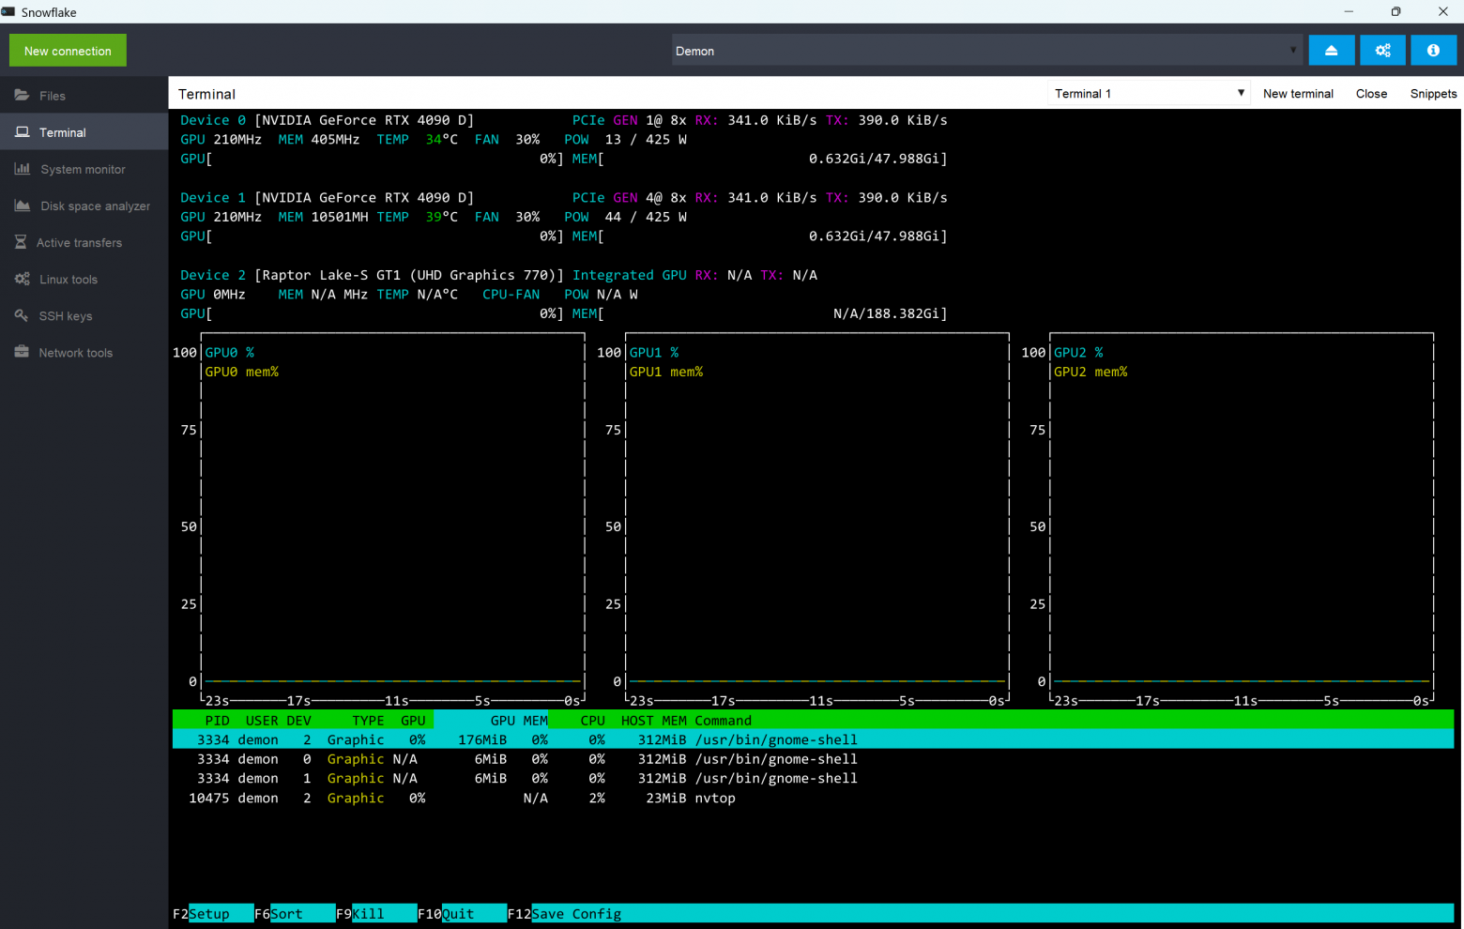The image size is (1464, 929).
Task: Open the Snippets menu
Action: pyautogui.click(x=1433, y=94)
